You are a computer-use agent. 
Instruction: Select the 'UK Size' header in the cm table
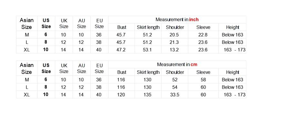[x=64, y=69]
